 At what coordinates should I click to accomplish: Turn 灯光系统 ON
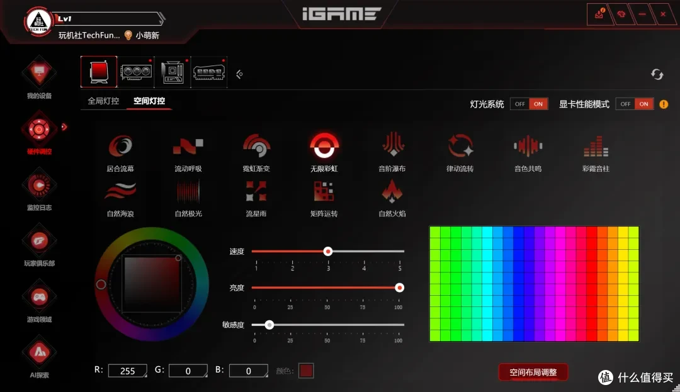538,104
